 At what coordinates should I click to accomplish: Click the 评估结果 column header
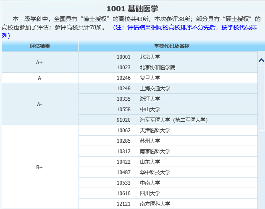pyautogui.click(x=40, y=46)
